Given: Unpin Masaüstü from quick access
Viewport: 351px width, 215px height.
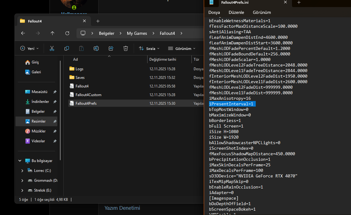Looking at the screenshot, I should pyautogui.click(x=55, y=92).
